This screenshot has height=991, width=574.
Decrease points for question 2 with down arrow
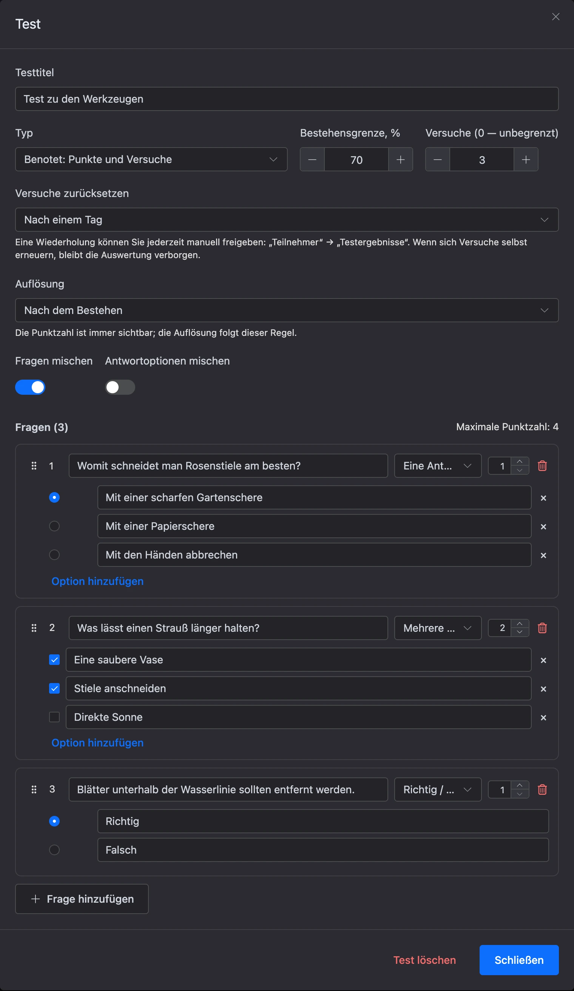(x=520, y=632)
